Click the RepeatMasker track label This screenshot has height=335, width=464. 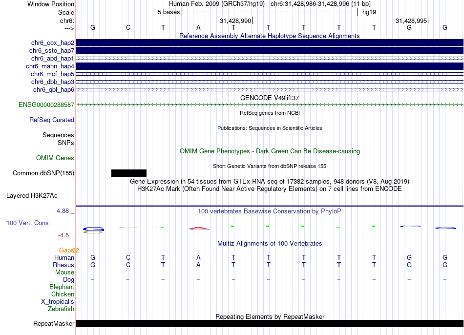(x=54, y=324)
